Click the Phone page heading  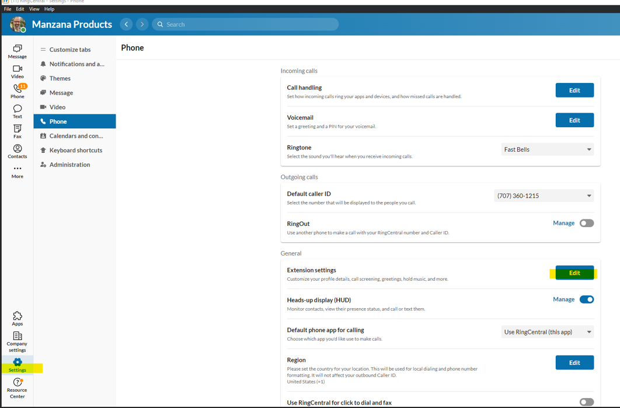click(133, 48)
